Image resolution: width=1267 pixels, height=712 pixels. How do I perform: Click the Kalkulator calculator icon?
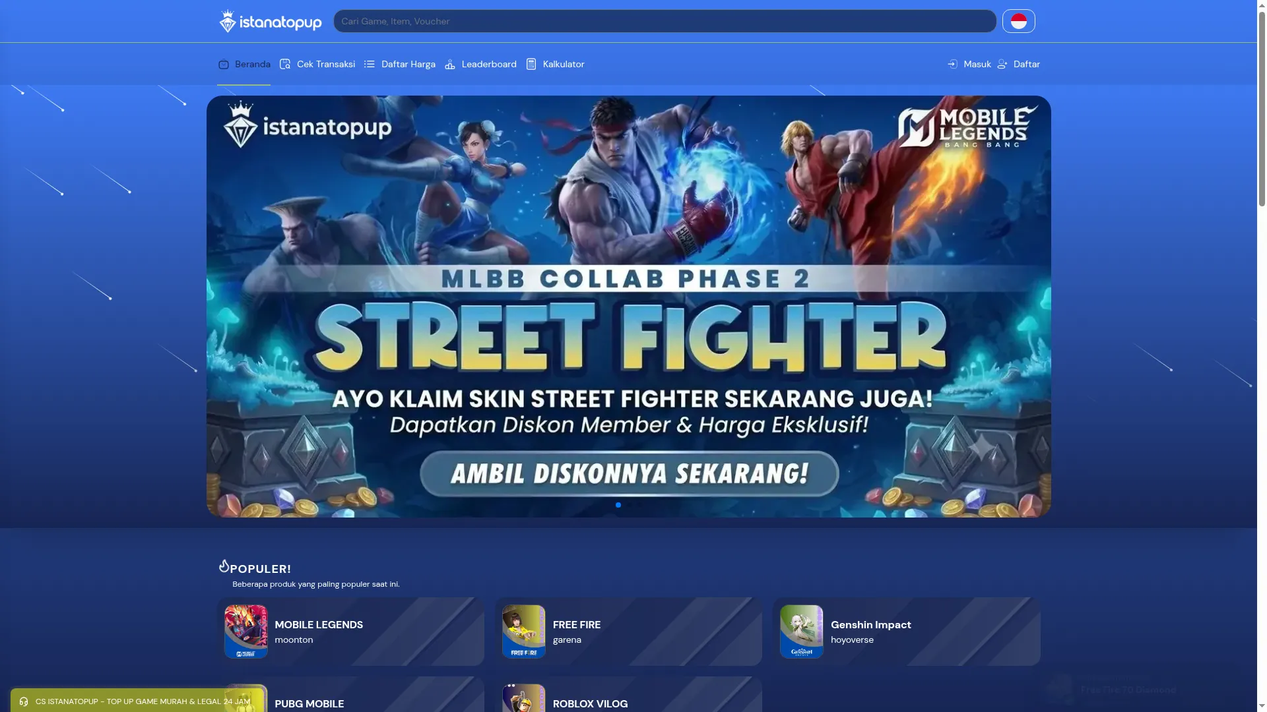pos(531,64)
